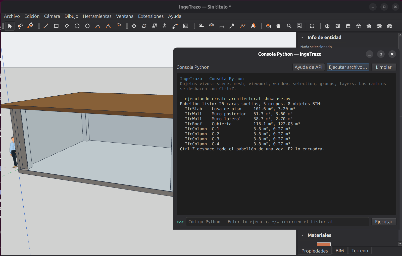Image resolution: width=402 pixels, height=256 pixels.
Task: Run code with the Ejecutar button
Action: pyautogui.click(x=384, y=222)
